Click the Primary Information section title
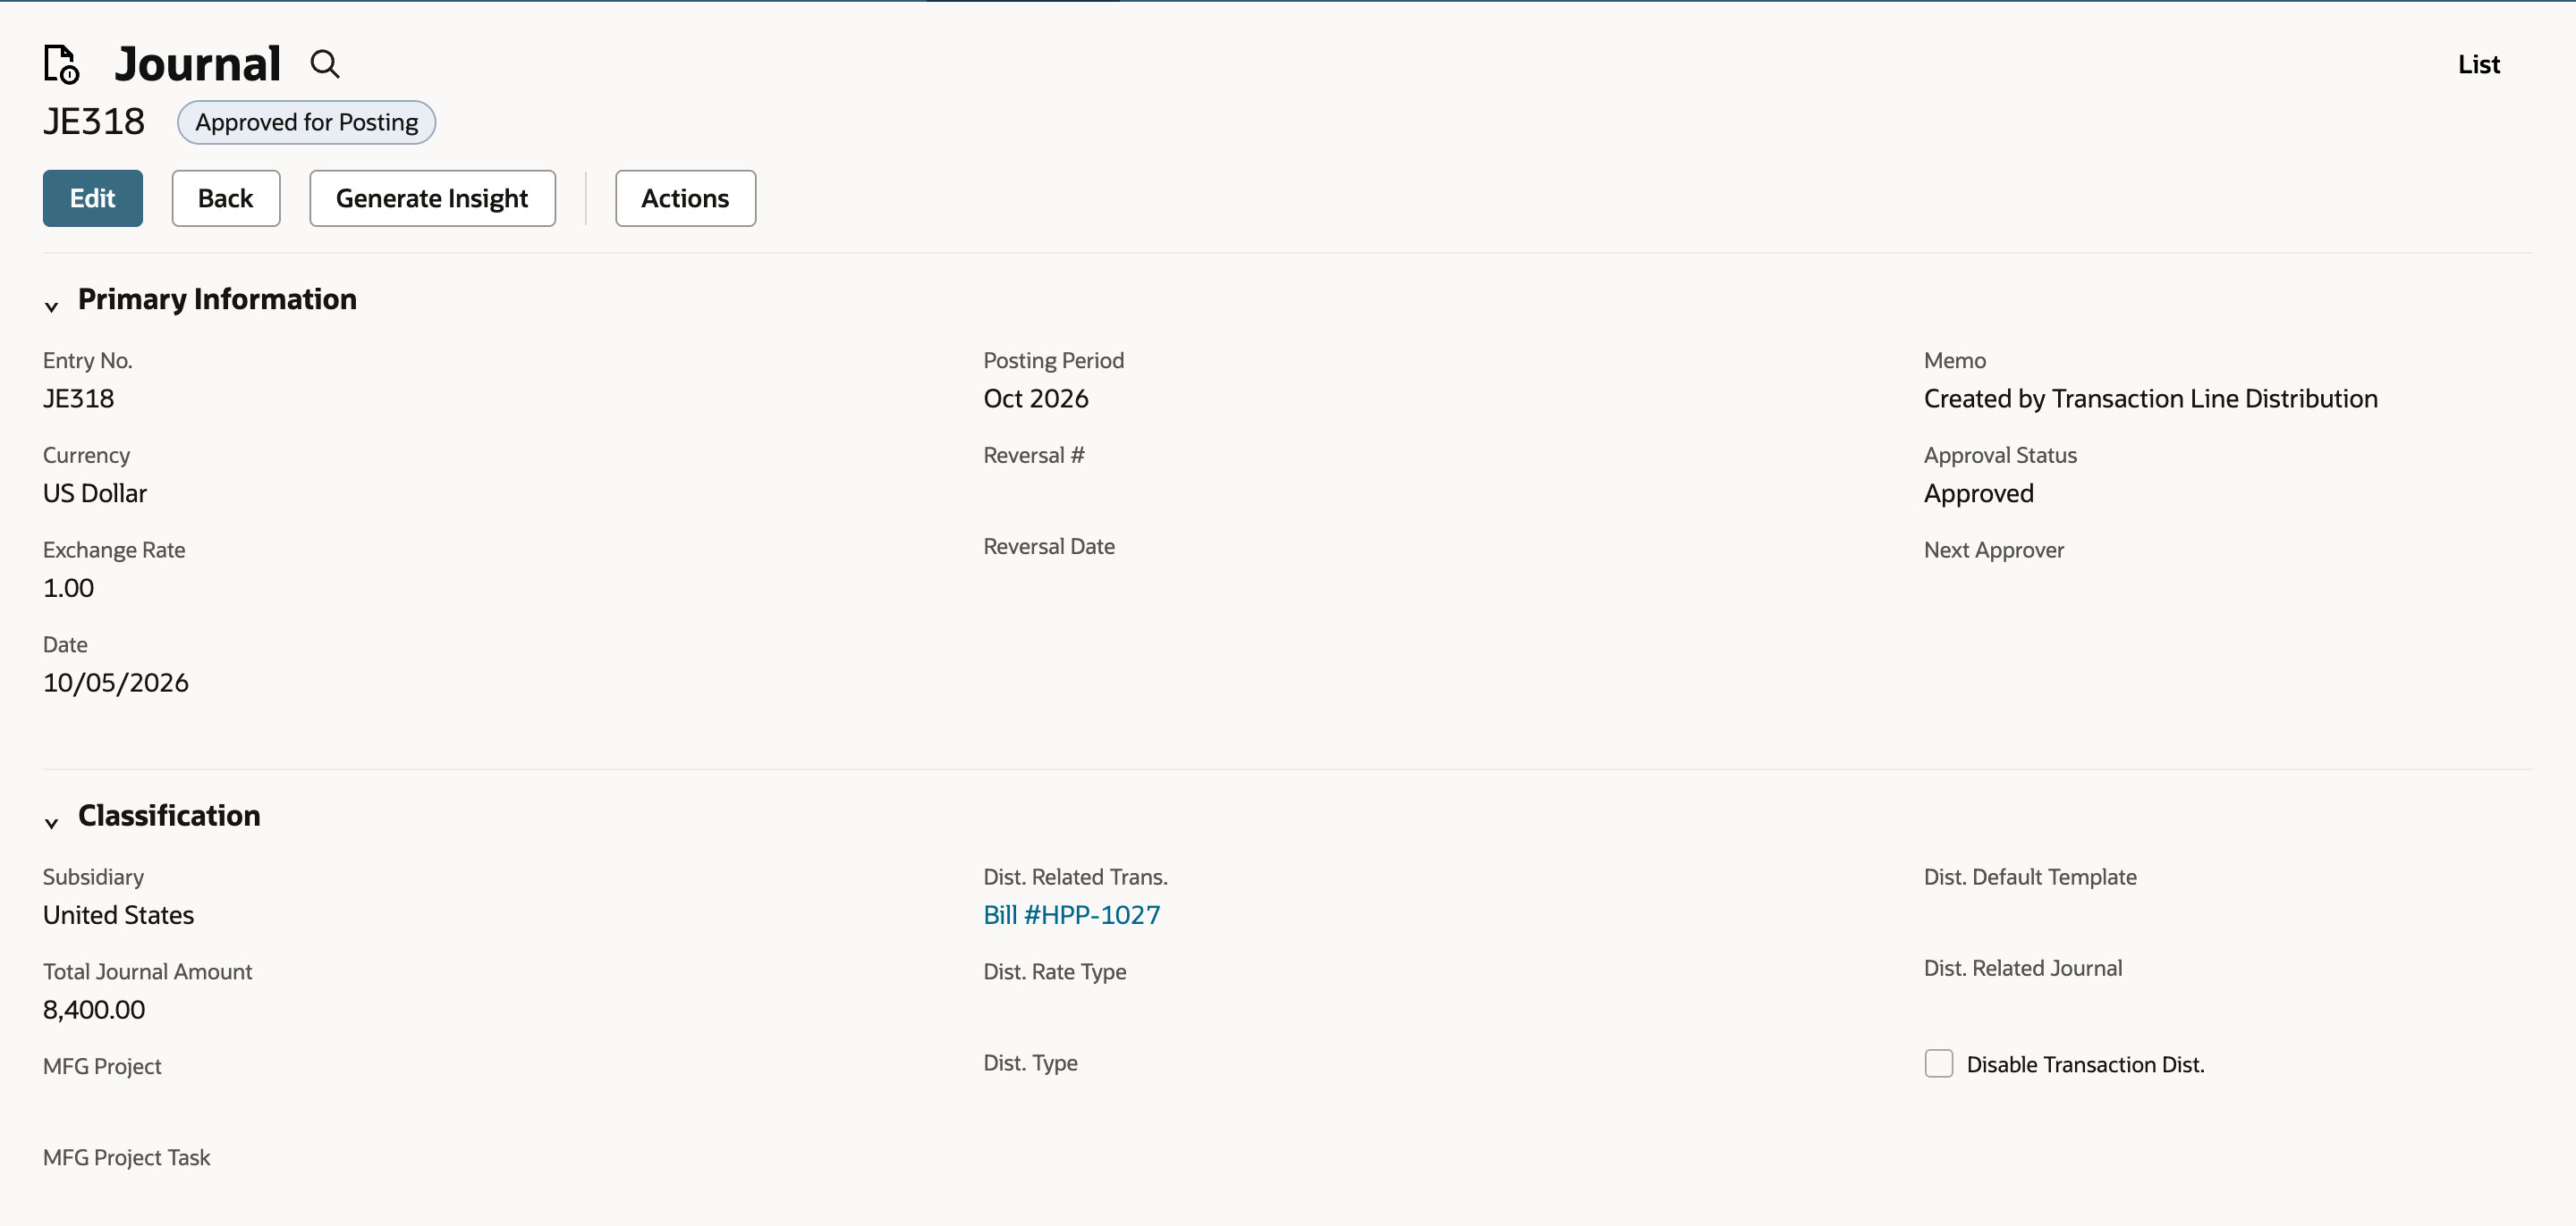The height and width of the screenshot is (1226, 2576). click(x=217, y=298)
